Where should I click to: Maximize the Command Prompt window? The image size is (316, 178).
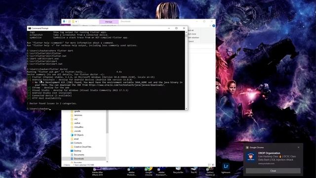click(x=176, y=28)
